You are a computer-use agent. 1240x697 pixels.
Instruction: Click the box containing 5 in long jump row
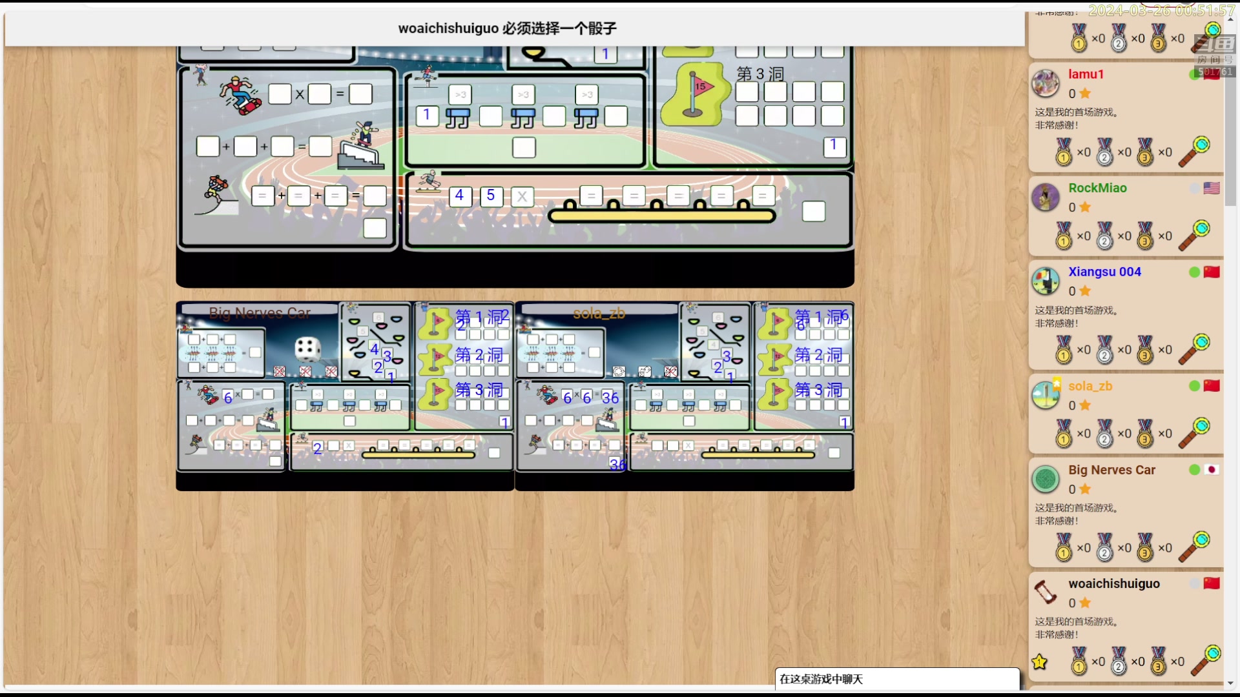491,196
